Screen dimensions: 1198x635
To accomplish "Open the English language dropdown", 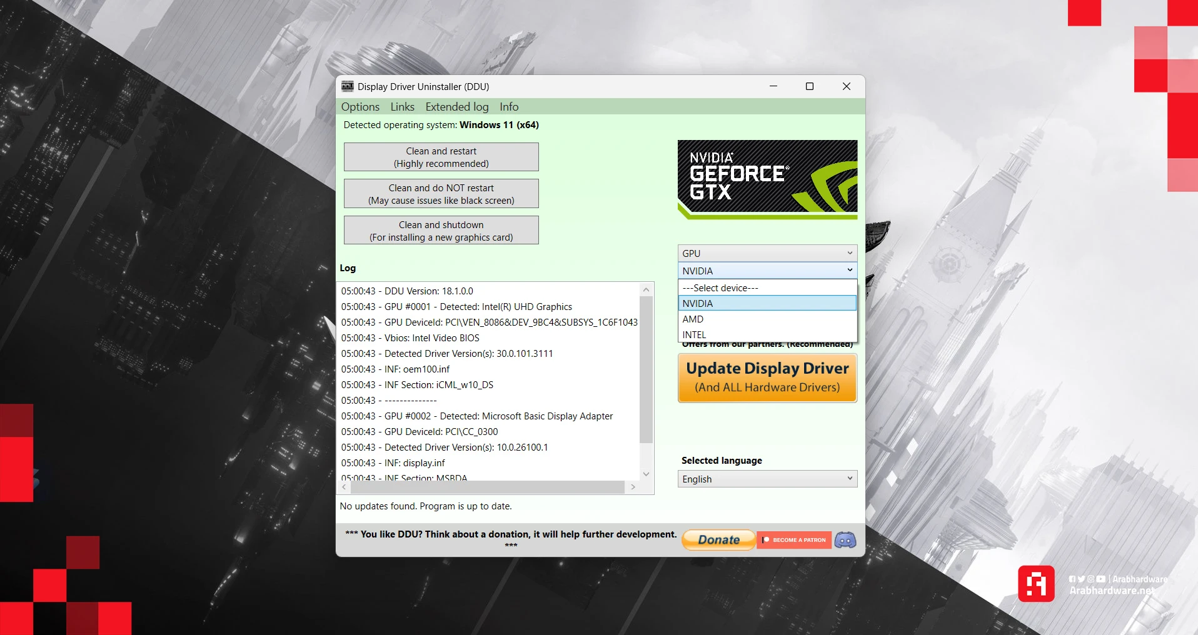I will pos(767,479).
